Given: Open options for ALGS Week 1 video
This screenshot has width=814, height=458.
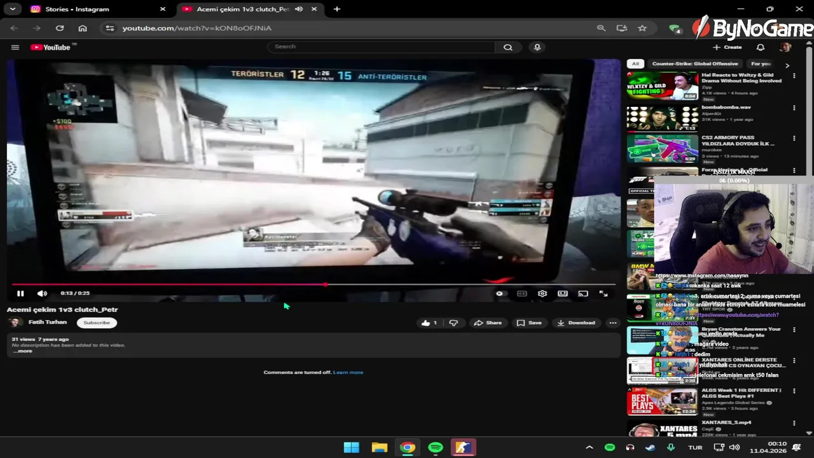Looking at the screenshot, I should 794,391.
